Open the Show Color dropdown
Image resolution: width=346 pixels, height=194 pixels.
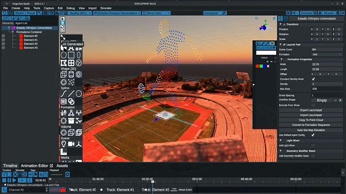157,13
